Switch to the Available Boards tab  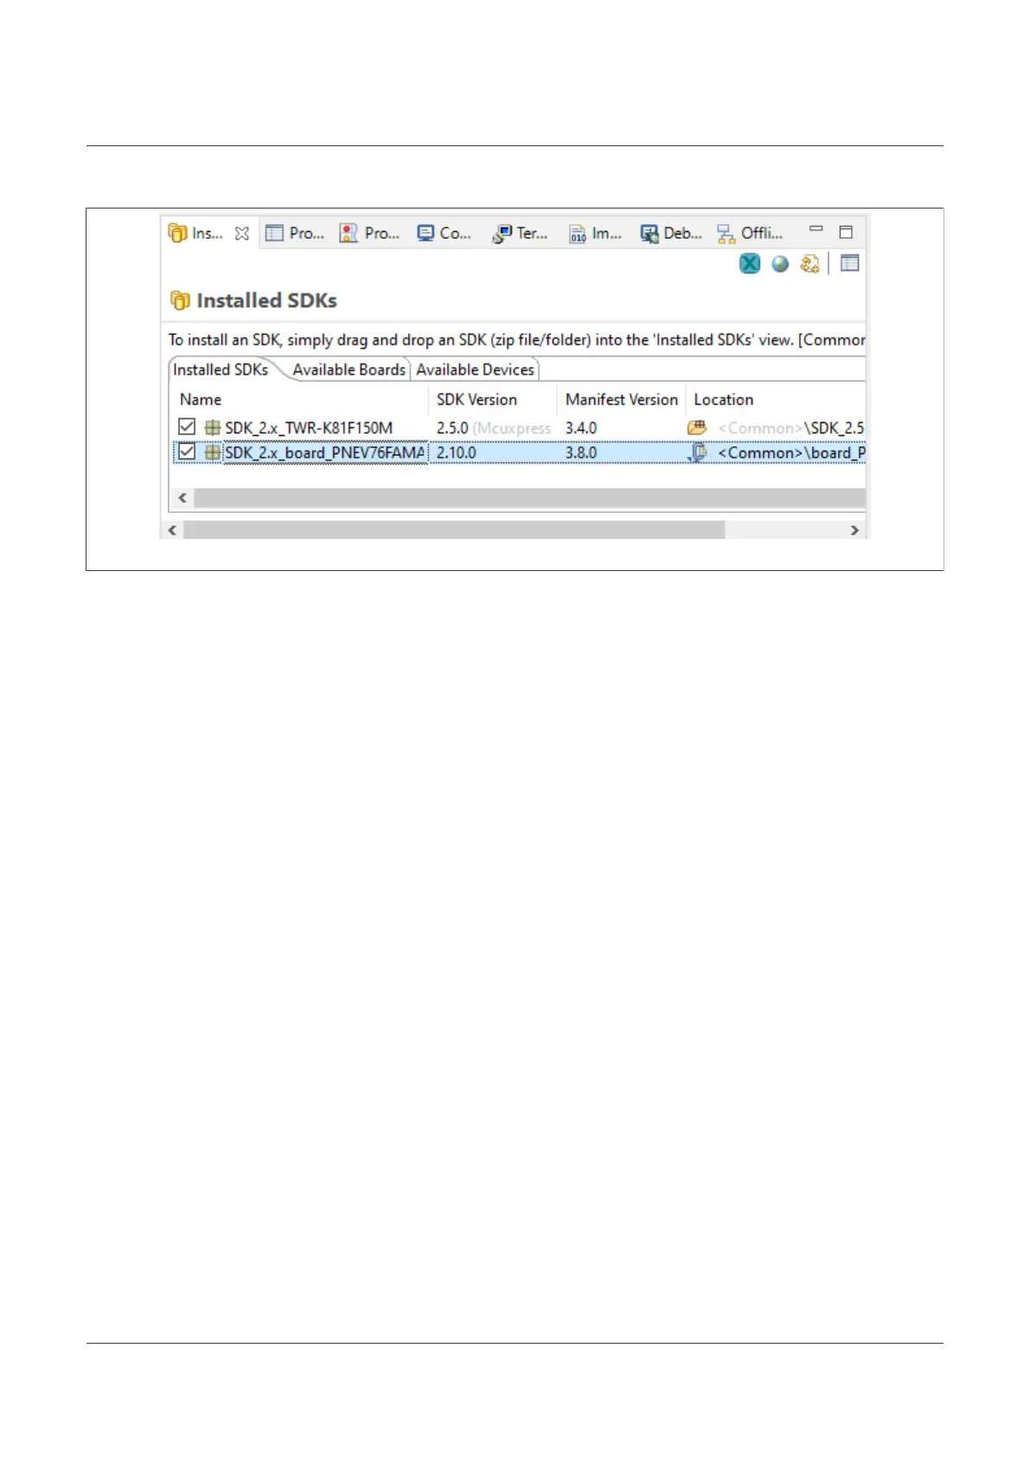point(349,369)
